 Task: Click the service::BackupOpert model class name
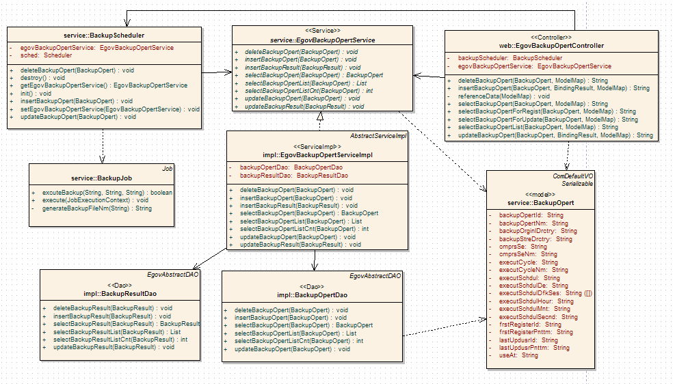click(x=540, y=203)
